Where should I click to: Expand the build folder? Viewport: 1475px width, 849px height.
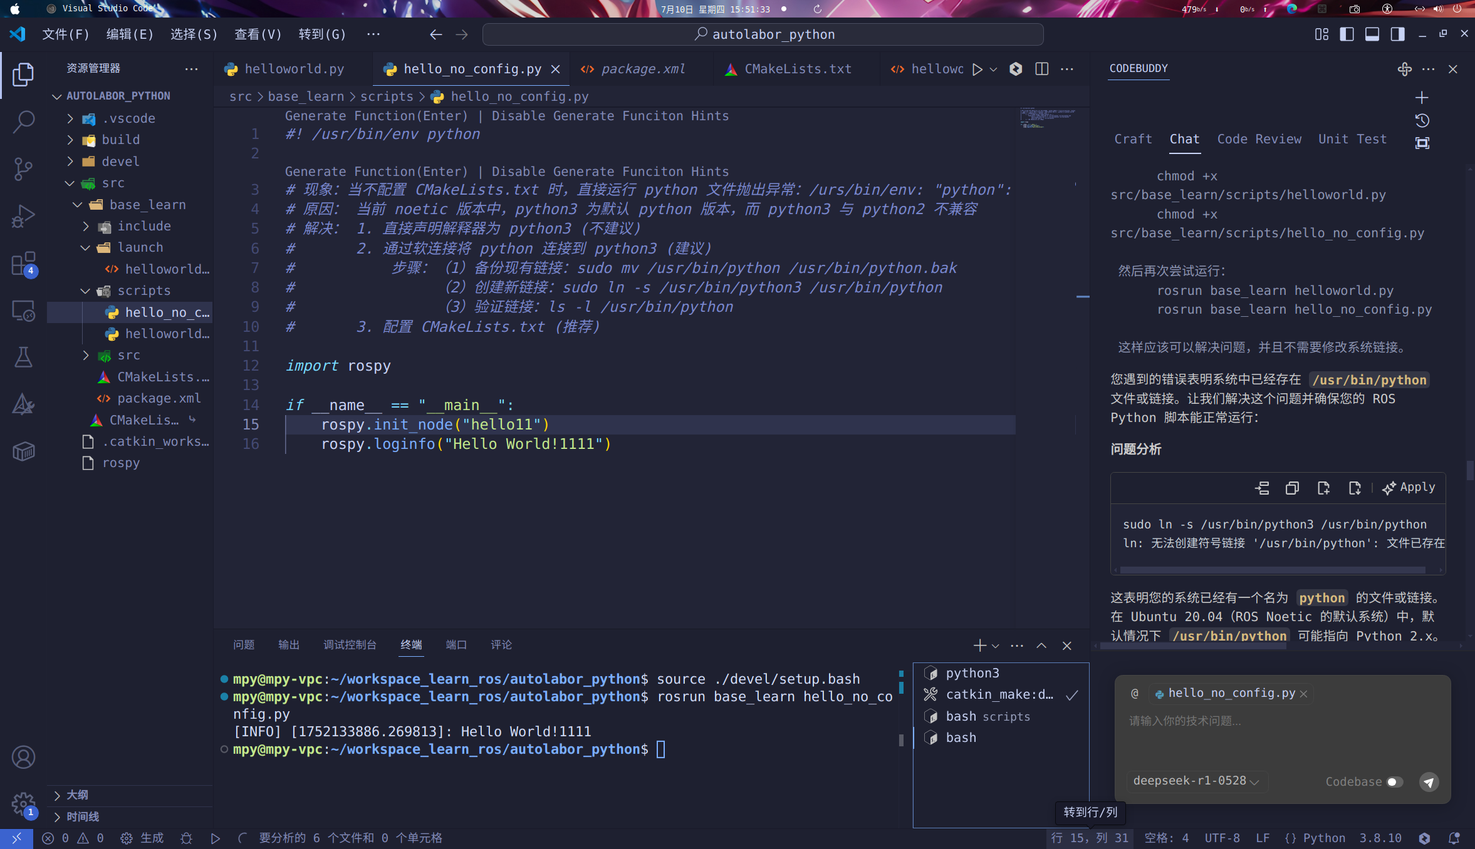tap(121, 140)
